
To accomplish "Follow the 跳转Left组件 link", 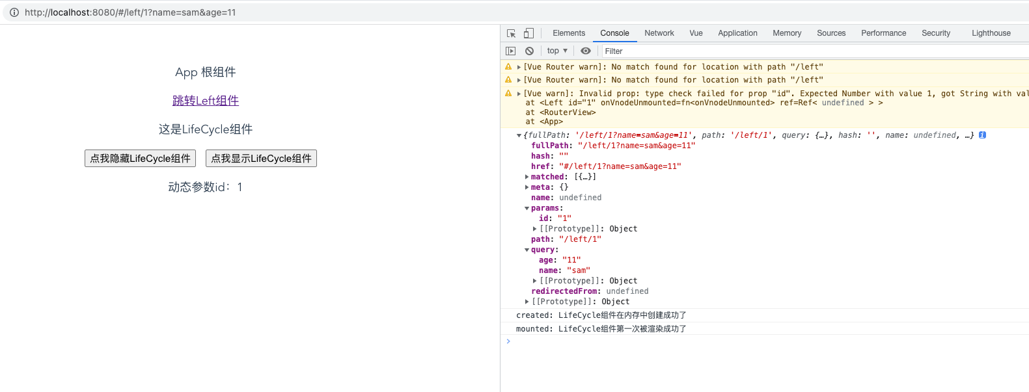I will [206, 101].
